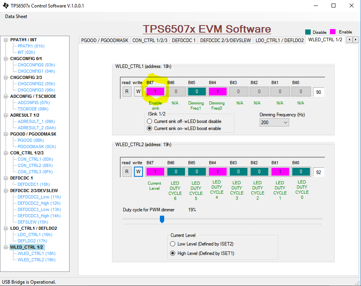
Task: Open LDO_CTRL1 (16h) register
Action: (x=35, y=235)
